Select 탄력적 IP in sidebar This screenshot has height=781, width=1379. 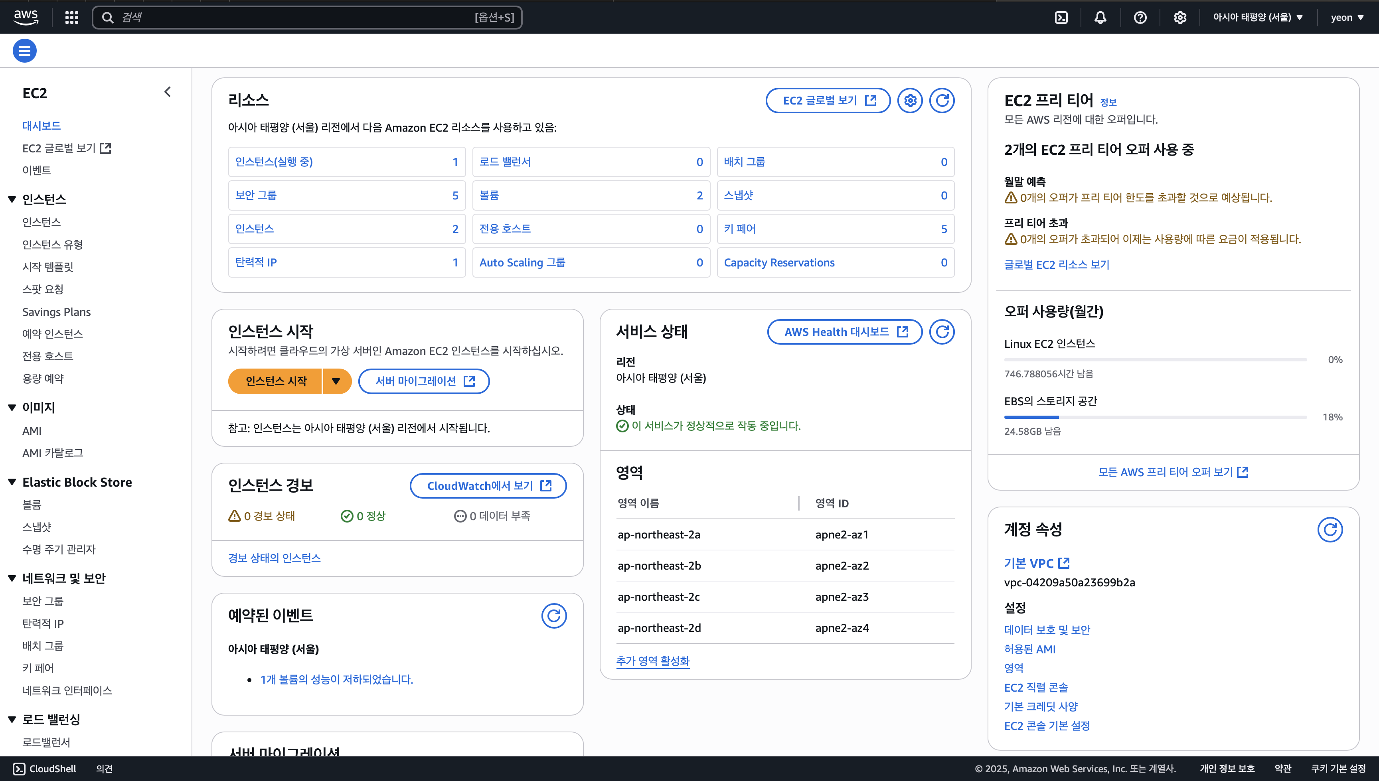pos(43,624)
